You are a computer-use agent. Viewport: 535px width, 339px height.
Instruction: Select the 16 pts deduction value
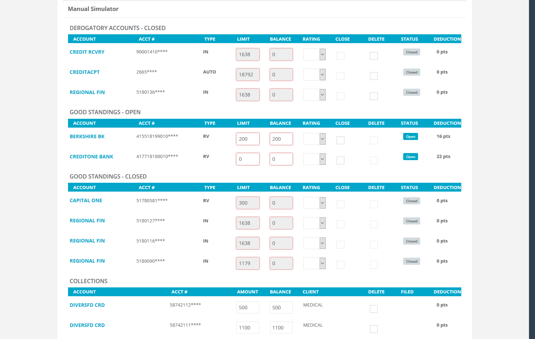click(443, 136)
